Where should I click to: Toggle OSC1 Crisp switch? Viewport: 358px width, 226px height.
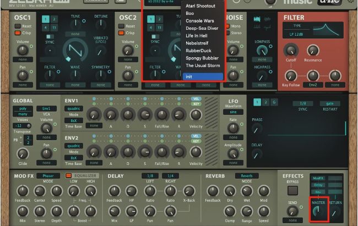(18, 33)
